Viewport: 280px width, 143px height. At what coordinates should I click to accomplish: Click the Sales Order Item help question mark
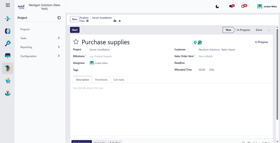pyautogui.click(x=195, y=55)
